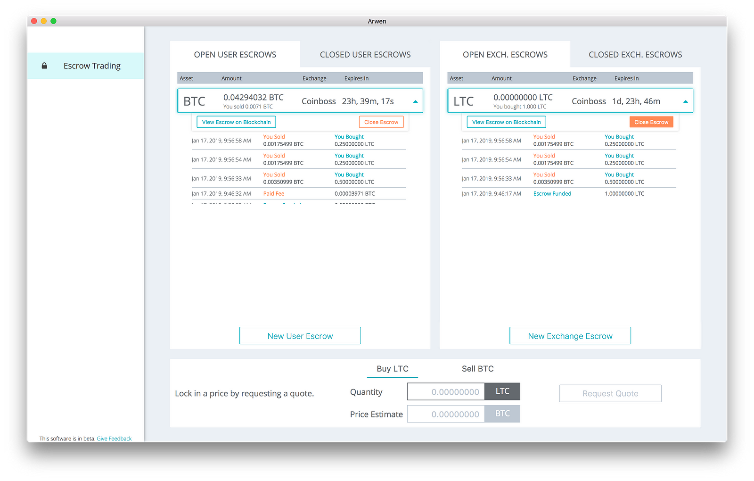
Task: Open the Give Feedback link
Action: coord(115,439)
